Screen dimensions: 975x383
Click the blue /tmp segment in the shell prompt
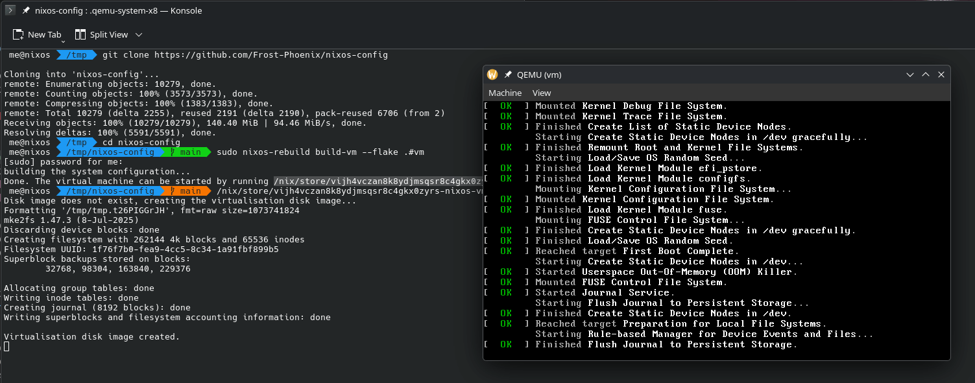(76, 54)
